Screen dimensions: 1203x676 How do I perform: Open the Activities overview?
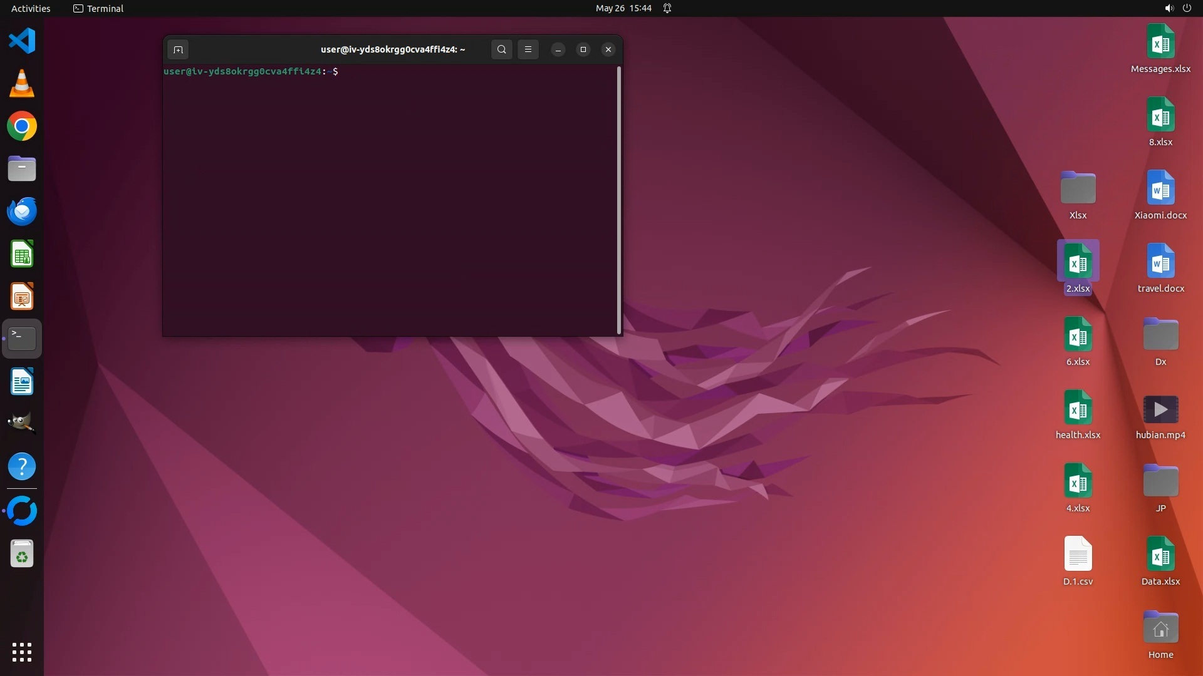(x=31, y=8)
